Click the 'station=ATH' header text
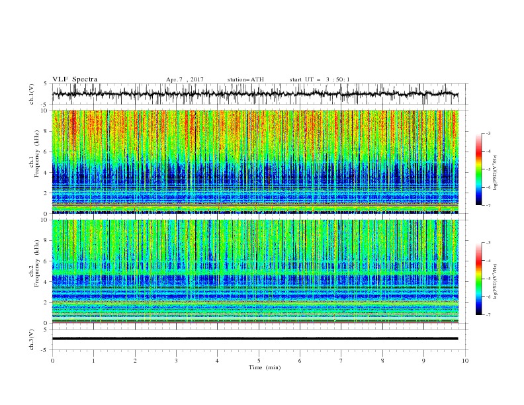Viewport: 524px width, 405px height. point(245,79)
